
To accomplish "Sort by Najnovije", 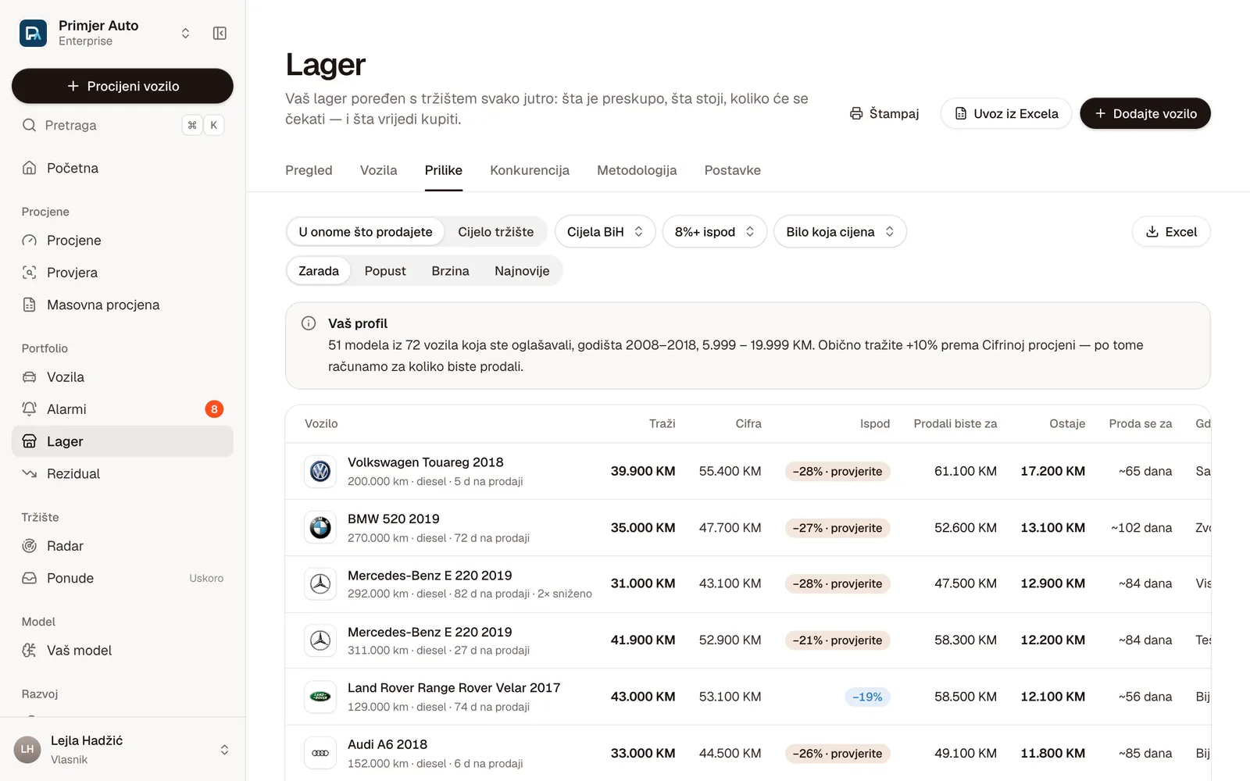I will click(522, 271).
